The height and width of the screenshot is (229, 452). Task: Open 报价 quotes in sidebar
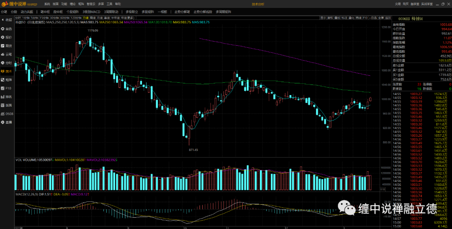[x=7, y=37]
